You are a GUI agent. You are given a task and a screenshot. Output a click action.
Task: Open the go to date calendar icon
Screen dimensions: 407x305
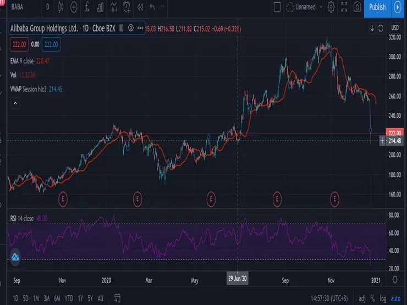click(x=117, y=298)
